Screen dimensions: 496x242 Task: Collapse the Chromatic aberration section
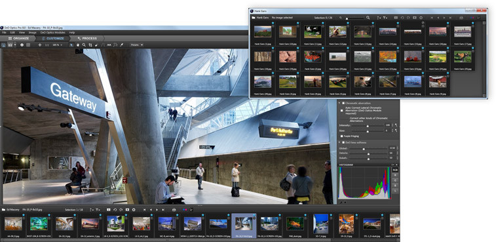339,103
